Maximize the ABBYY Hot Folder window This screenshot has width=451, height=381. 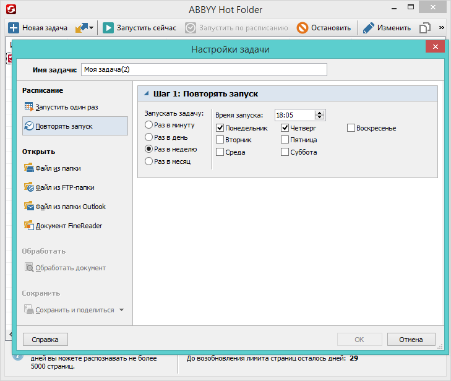tap(411, 7)
